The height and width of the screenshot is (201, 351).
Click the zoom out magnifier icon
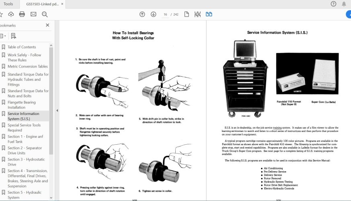45,14
